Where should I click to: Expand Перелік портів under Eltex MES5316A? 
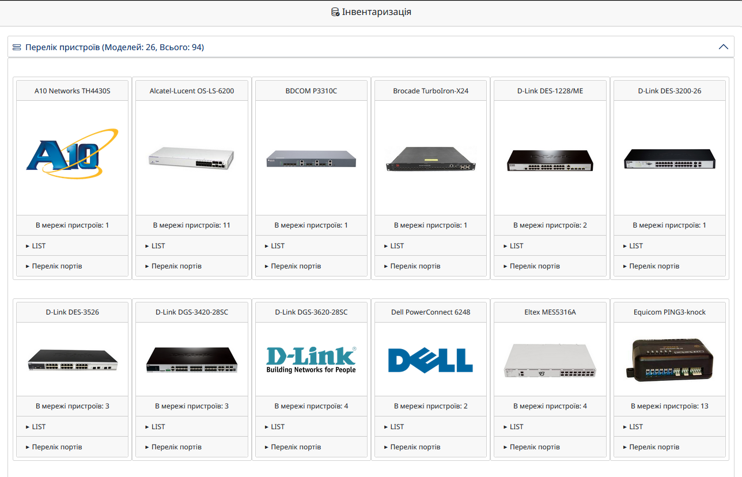coord(550,447)
